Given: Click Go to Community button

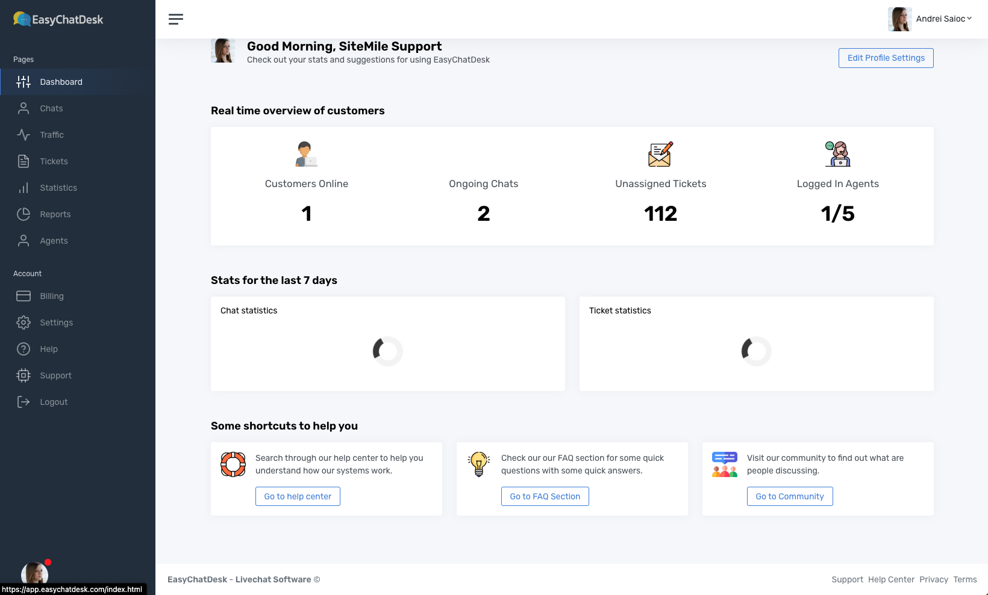Looking at the screenshot, I should click(x=790, y=496).
